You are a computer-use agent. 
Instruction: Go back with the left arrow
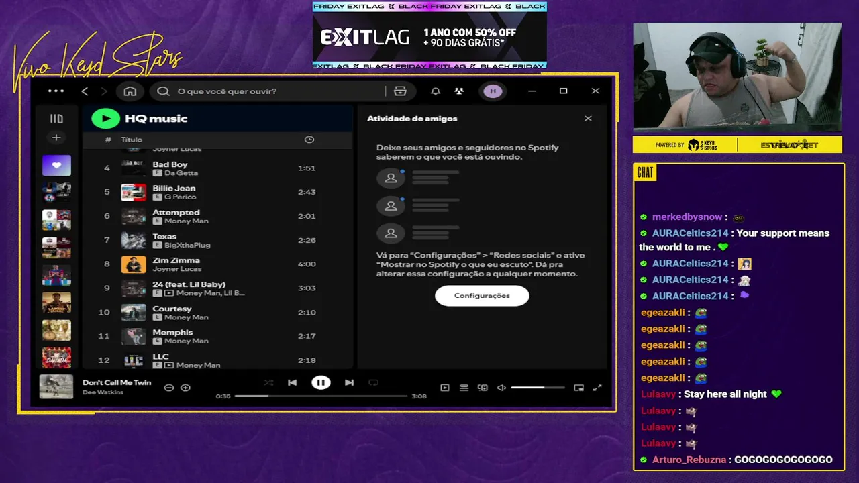(85, 91)
